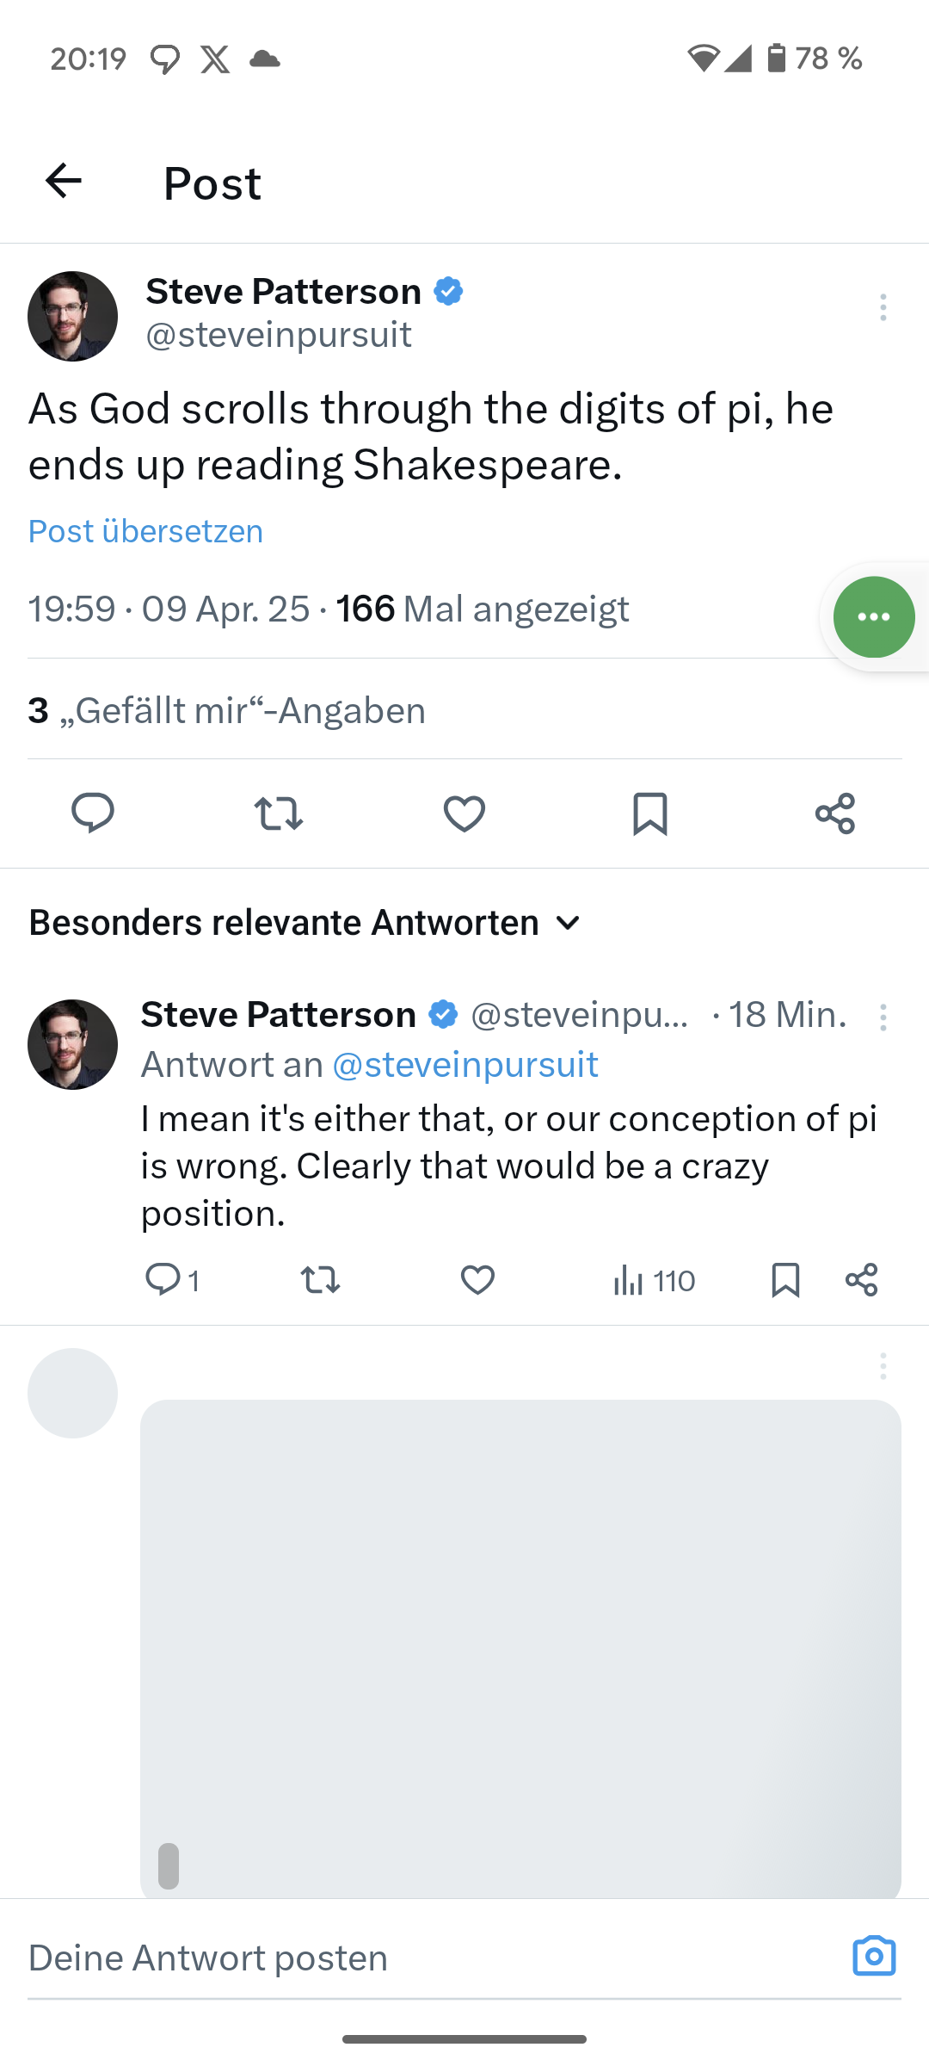Viewport: 929px width, 2066px height.
Task: Share the reply tweet
Action: [861, 1280]
